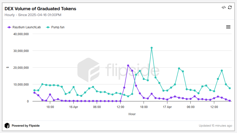Image resolution: width=237 pixels, height=133 pixels.
Task: Click the 20,000,000 y-axis label
Action: pos(21,68)
